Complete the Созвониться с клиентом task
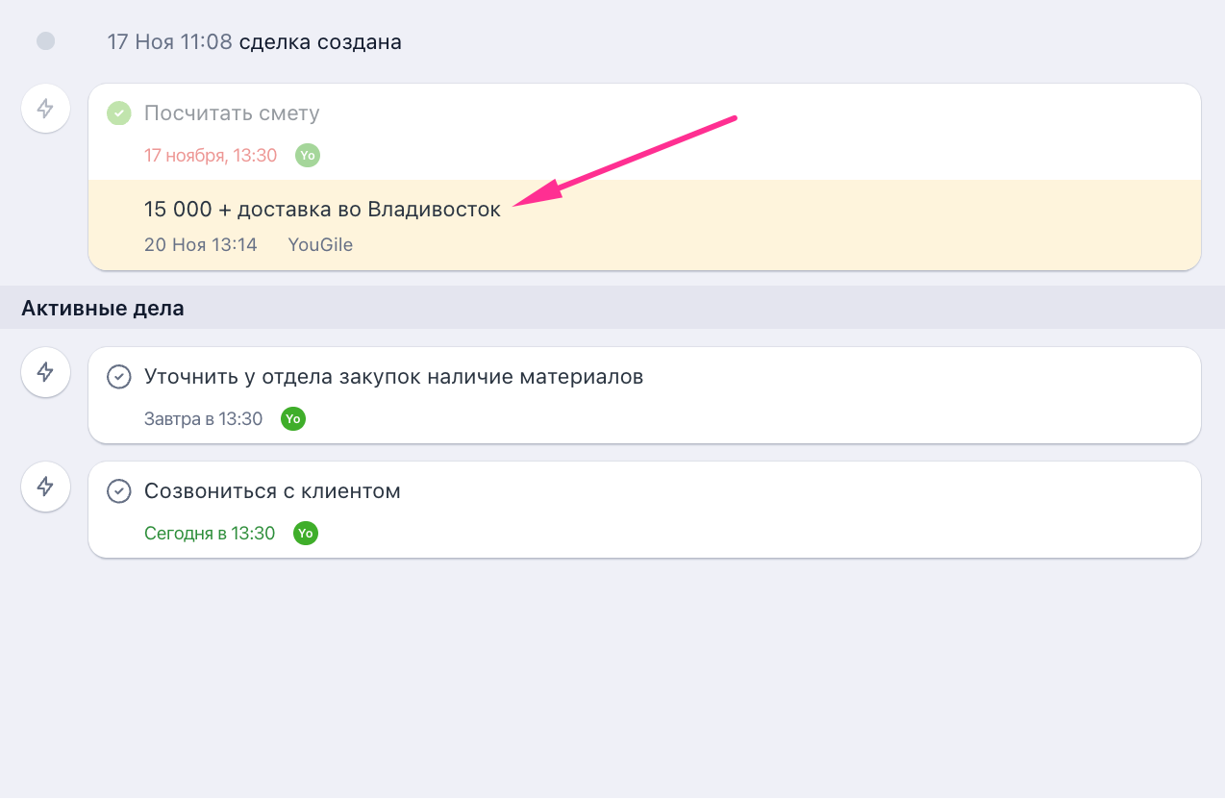The width and height of the screenshot is (1225, 800). (x=118, y=491)
